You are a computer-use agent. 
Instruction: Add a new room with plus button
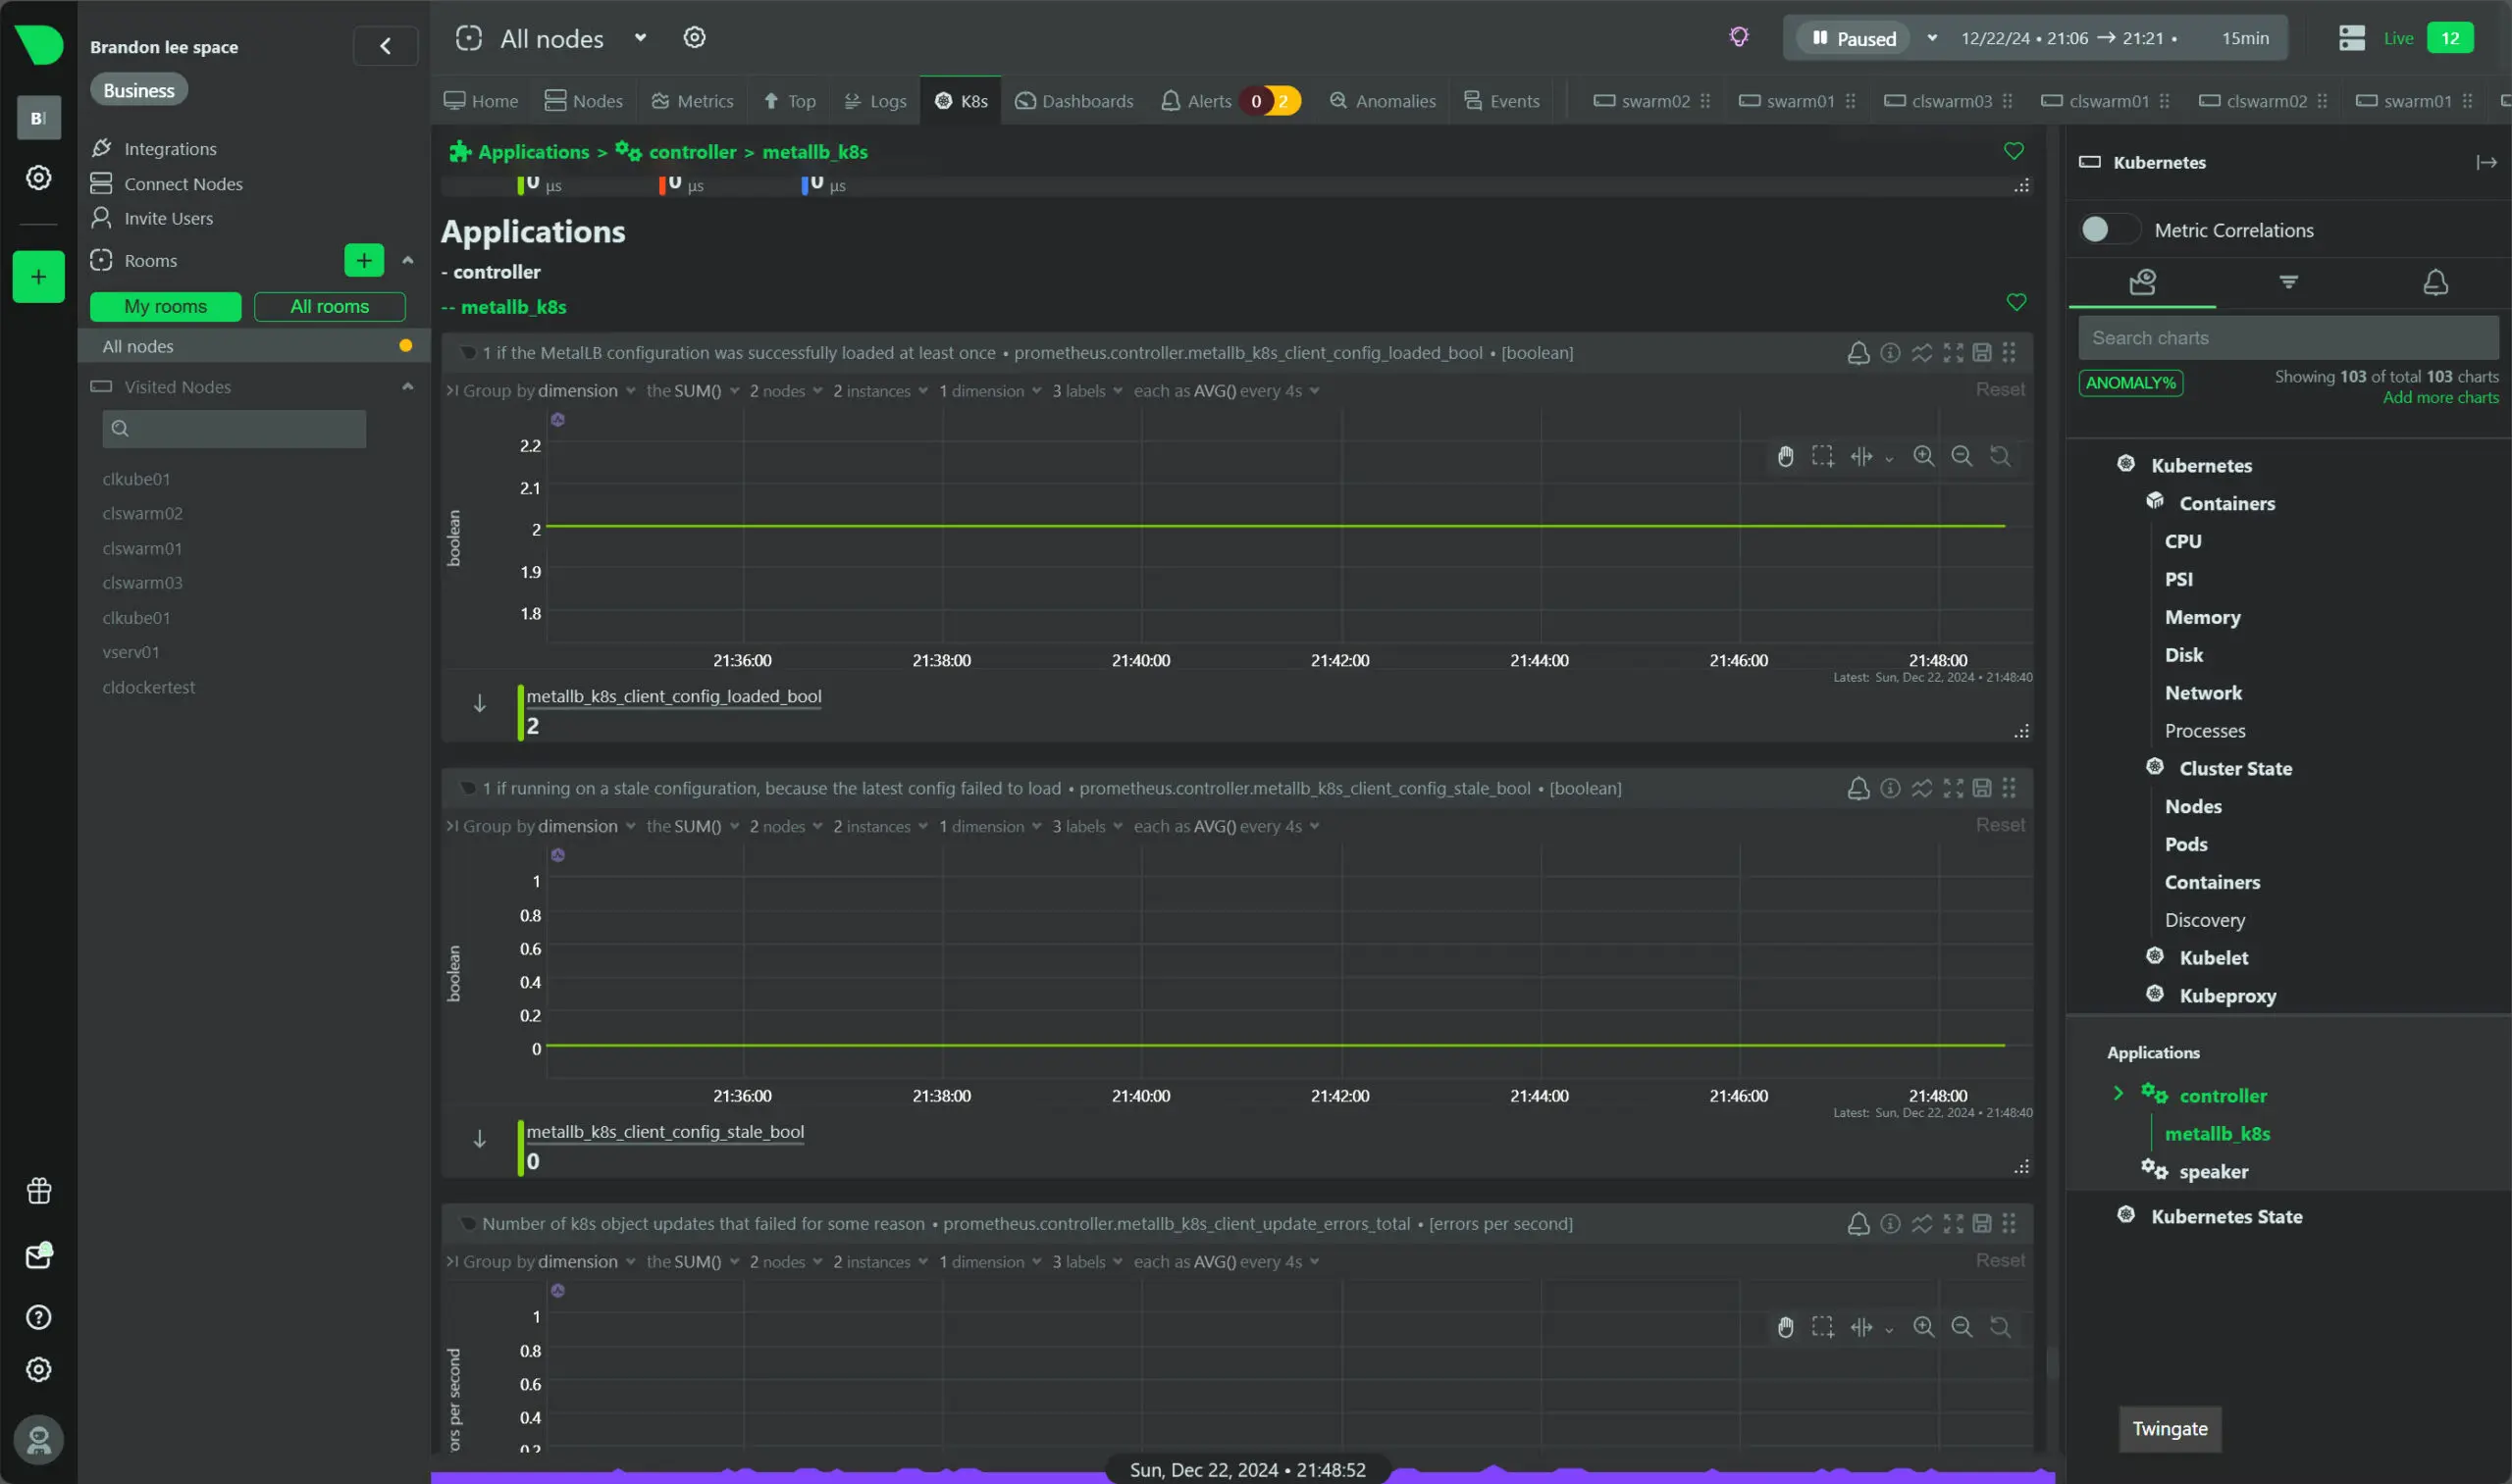click(363, 260)
